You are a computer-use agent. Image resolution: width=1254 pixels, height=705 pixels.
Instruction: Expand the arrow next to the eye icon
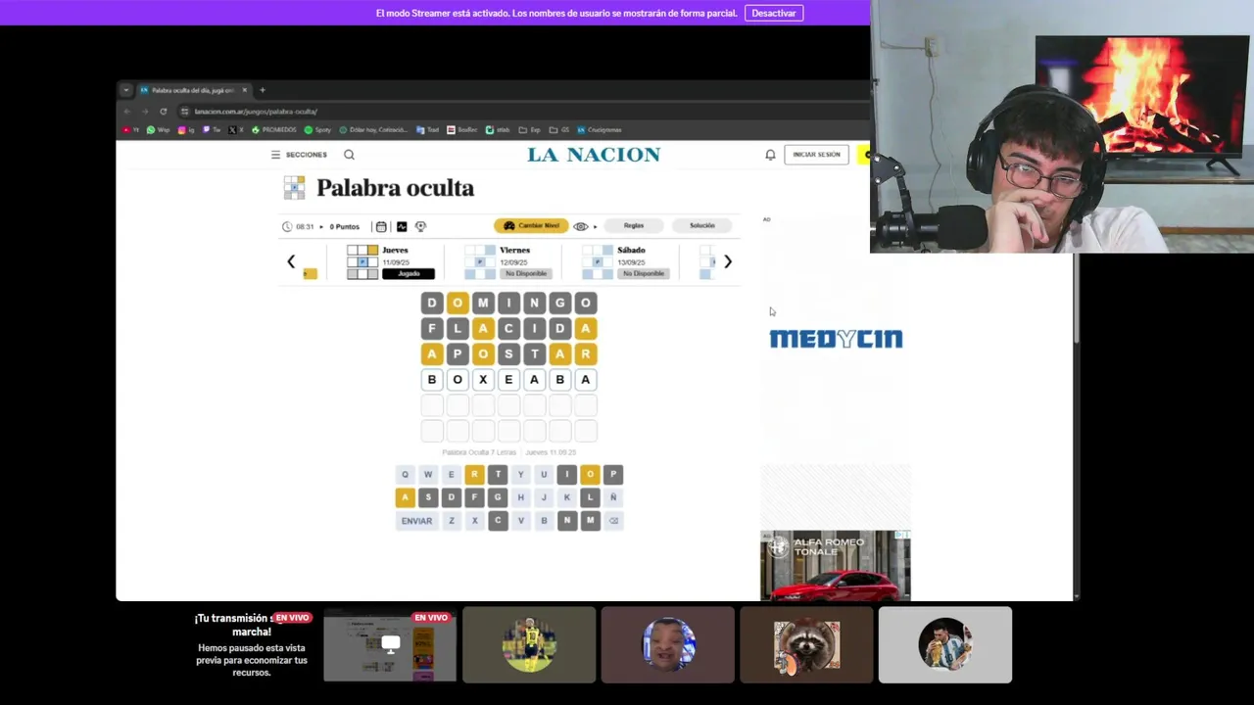click(x=595, y=226)
